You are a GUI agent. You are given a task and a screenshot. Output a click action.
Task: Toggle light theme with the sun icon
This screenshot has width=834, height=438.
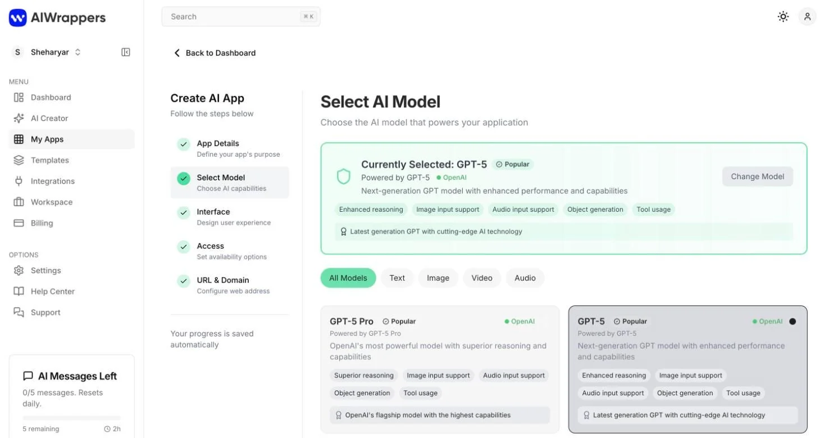tap(783, 17)
